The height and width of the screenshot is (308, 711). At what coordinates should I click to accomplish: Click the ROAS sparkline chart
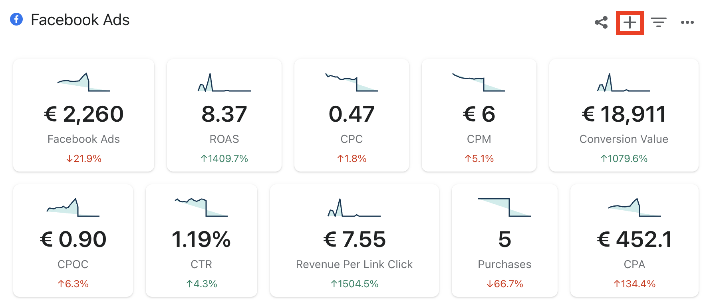point(224,83)
